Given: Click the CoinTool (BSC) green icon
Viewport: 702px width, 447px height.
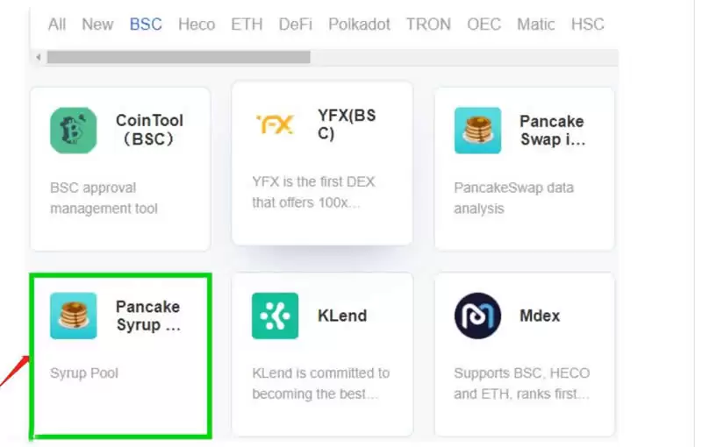Looking at the screenshot, I should pyautogui.click(x=73, y=131).
